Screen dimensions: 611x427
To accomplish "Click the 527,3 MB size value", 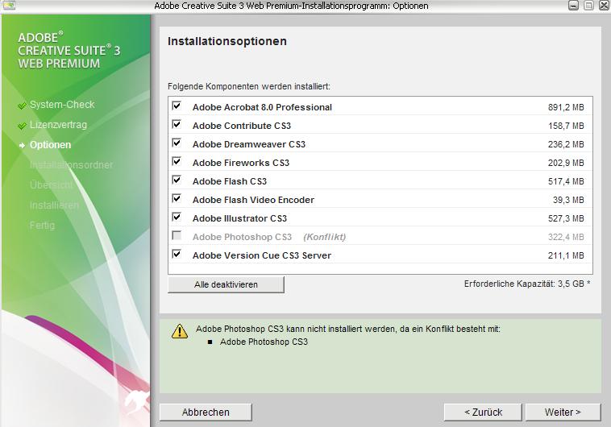I will point(566,218).
